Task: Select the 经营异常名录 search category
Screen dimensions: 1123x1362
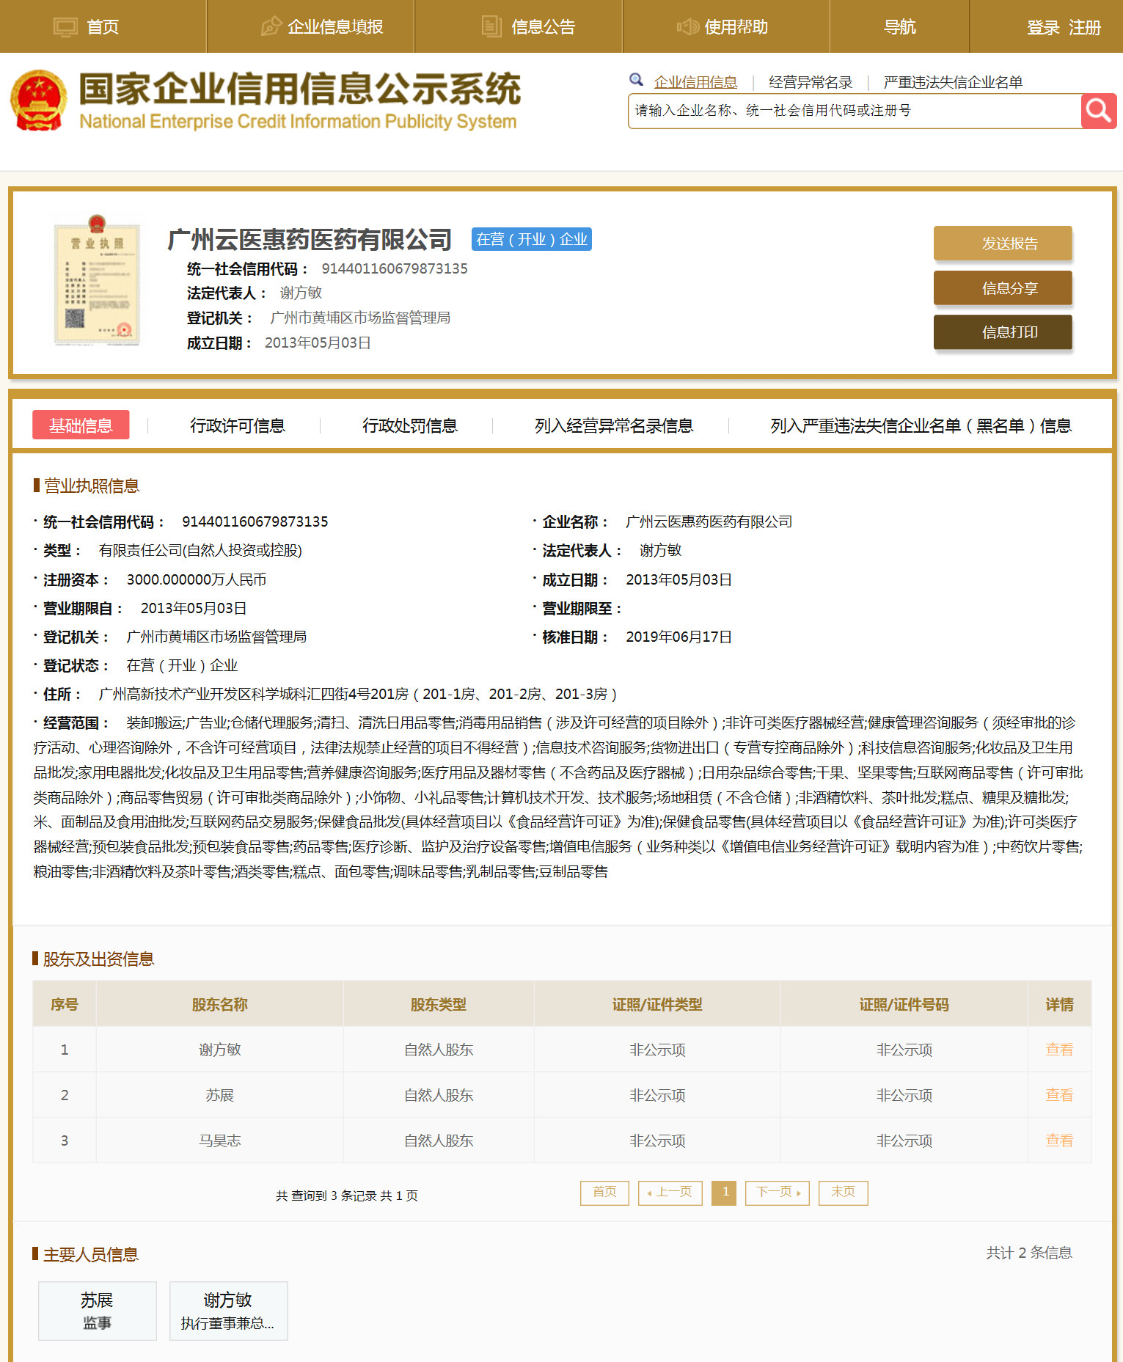Action: pos(811,82)
